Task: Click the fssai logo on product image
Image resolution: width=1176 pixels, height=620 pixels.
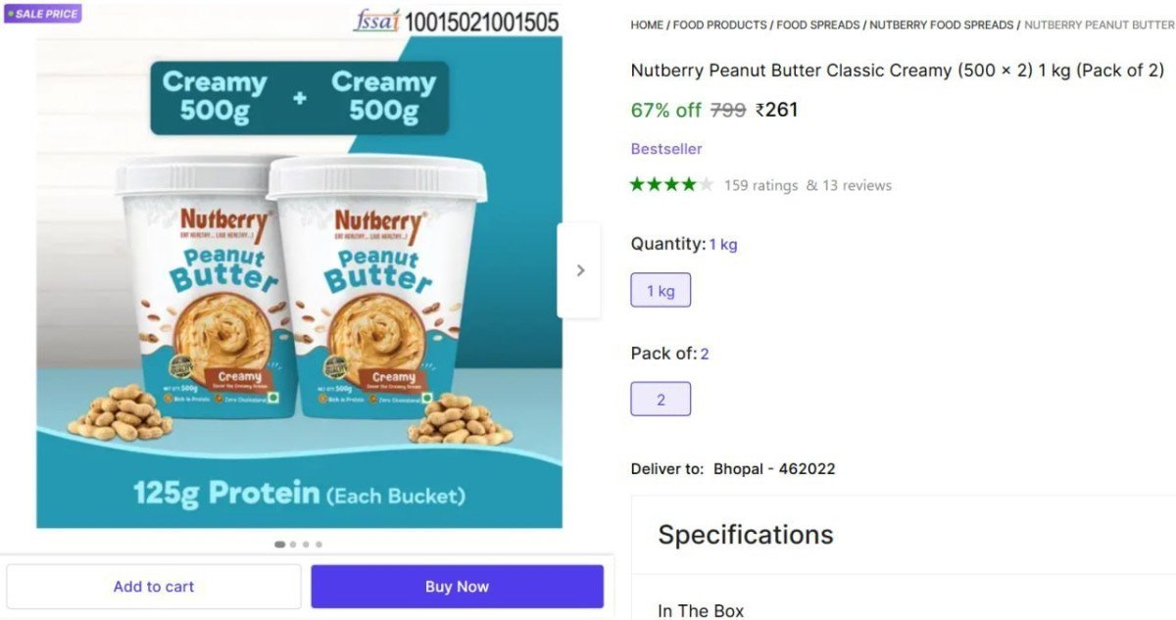Action: click(x=375, y=21)
